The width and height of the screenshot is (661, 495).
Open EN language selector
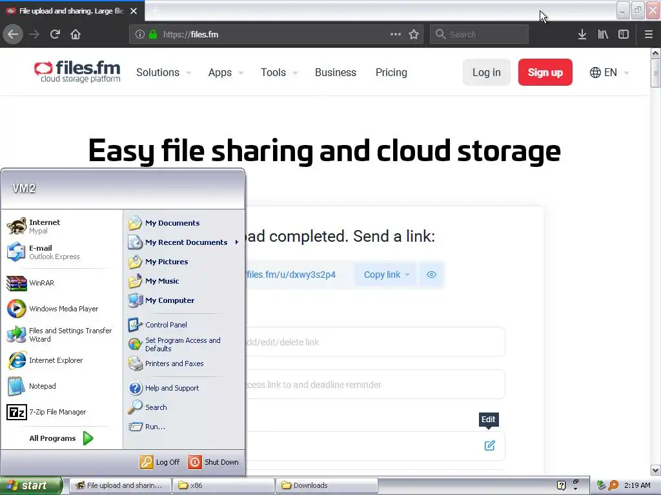(609, 72)
